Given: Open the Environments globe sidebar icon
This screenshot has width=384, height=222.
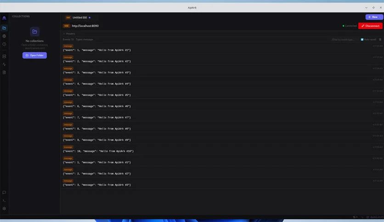Looking at the screenshot, I should click(x=4, y=36).
